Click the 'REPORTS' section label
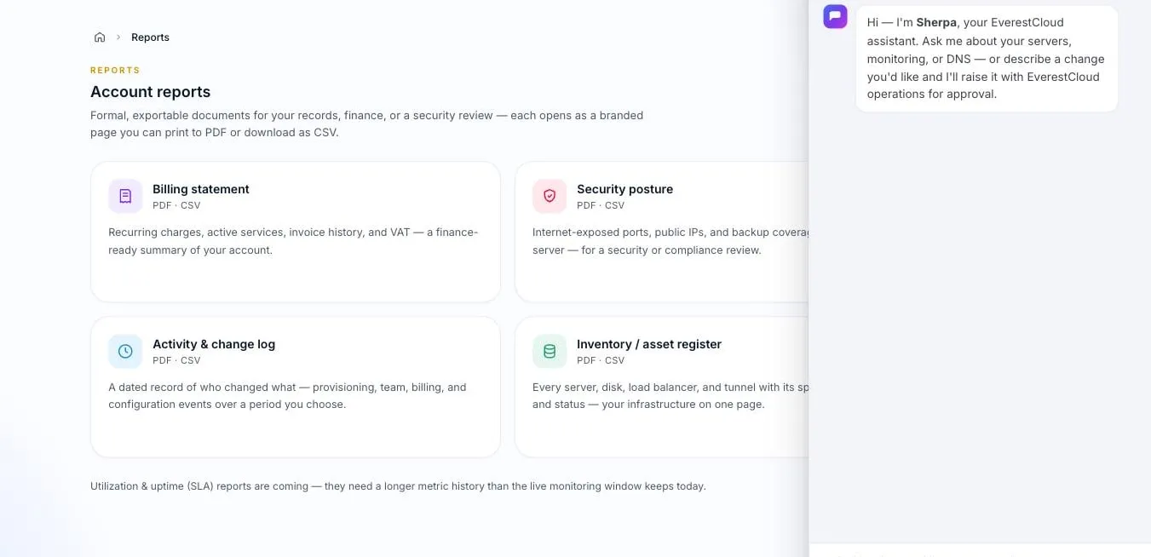 [x=115, y=71]
